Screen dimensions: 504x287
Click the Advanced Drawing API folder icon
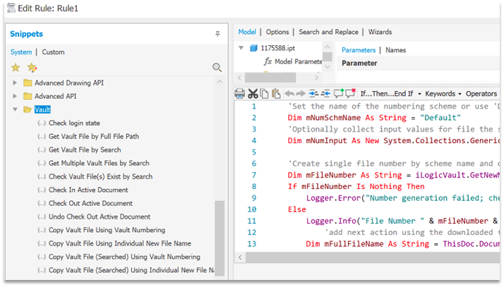[x=28, y=83]
